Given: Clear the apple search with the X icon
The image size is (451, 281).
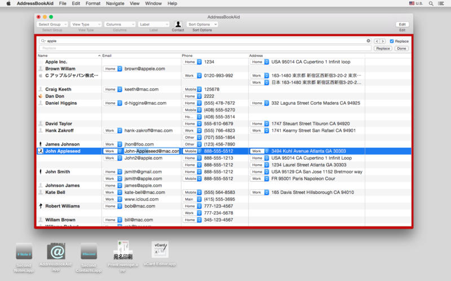Looking at the screenshot, I should pos(369,41).
